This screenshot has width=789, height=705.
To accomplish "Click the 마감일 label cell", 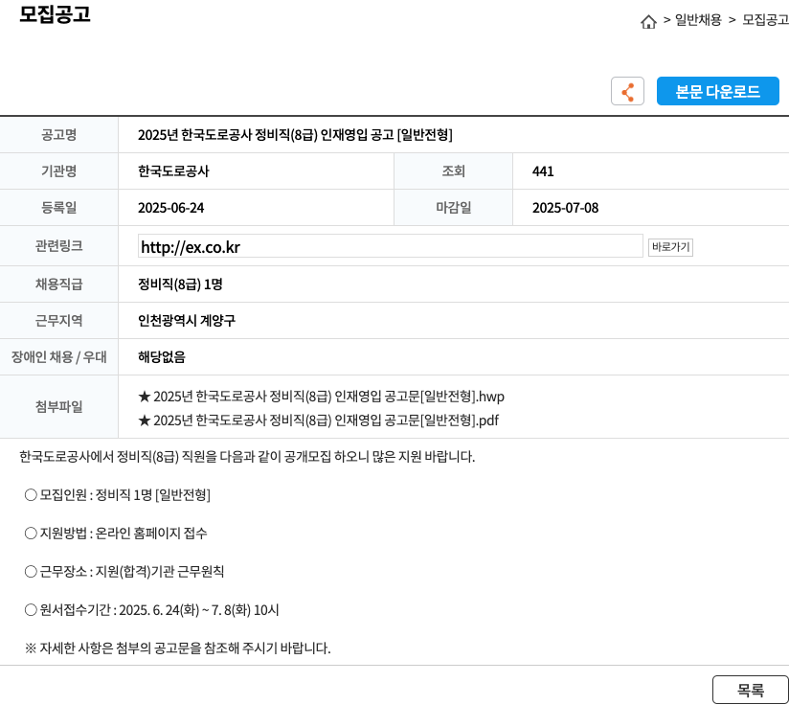I will pos(453,208).
